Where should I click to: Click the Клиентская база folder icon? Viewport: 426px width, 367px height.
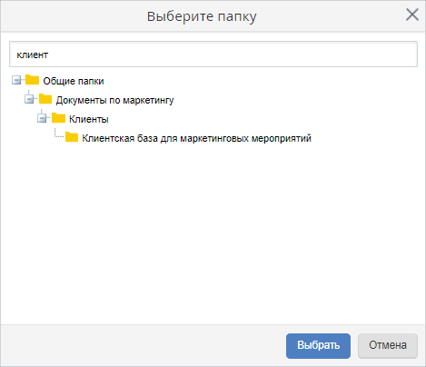pos(72,137)
